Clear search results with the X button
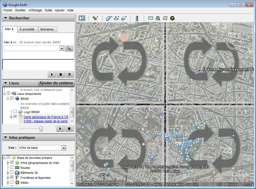Viewport: 256px width, 189px height. click(x=70, y=74)
